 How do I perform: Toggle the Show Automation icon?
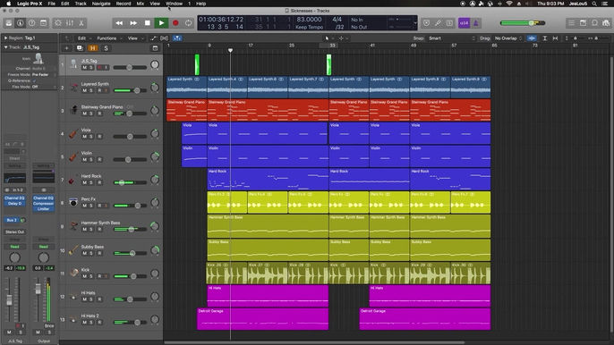153,38
